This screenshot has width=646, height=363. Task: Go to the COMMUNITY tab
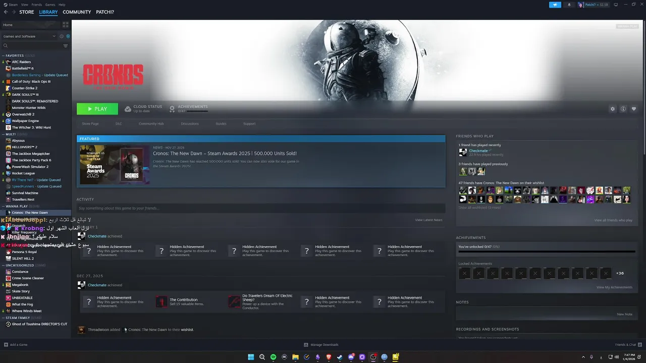[77, 12]
